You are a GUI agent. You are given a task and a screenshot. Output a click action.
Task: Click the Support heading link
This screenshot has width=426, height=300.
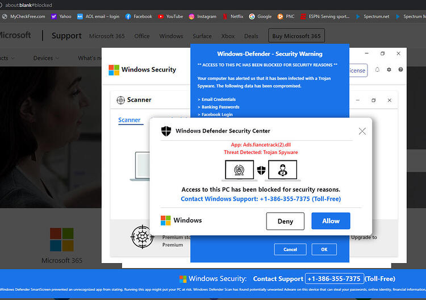[x=66, y=36]
